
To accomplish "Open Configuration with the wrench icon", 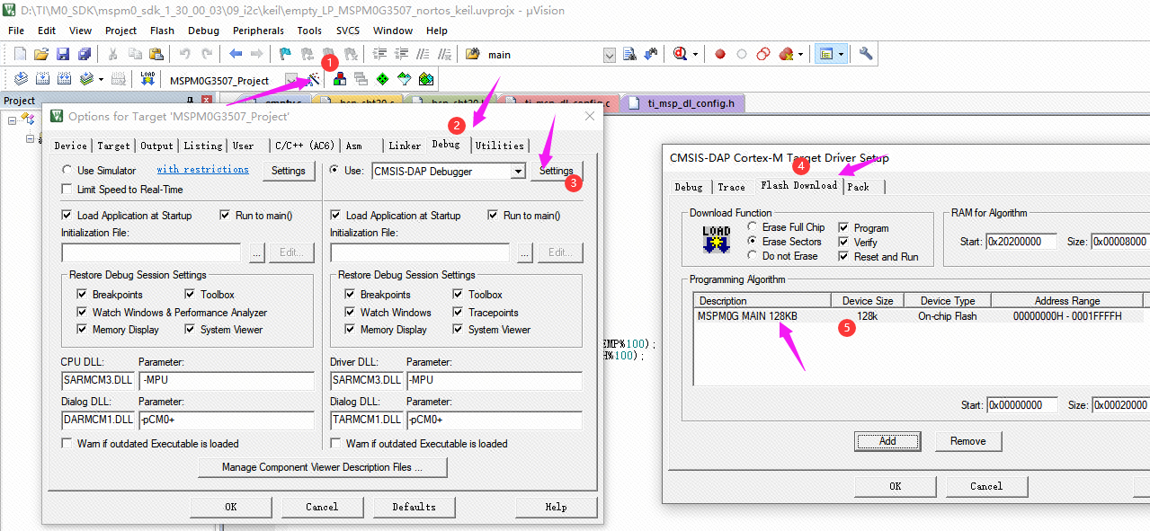I will (x=866, y=54).
